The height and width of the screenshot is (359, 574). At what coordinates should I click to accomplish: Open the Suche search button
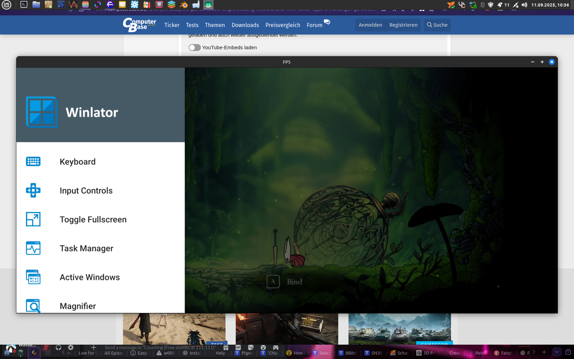click(x=437, y=25)
